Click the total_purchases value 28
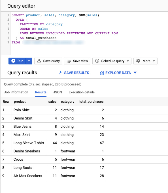 pos(102,176)
